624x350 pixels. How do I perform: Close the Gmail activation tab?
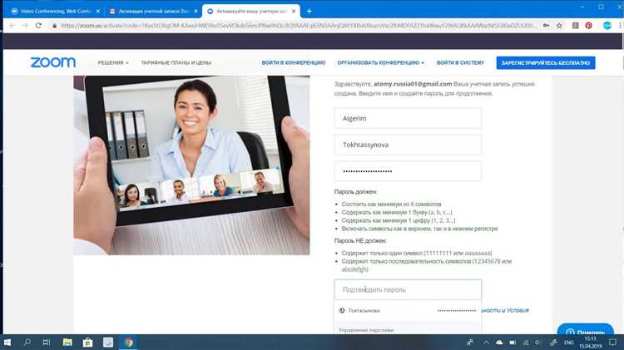point(196,11)
